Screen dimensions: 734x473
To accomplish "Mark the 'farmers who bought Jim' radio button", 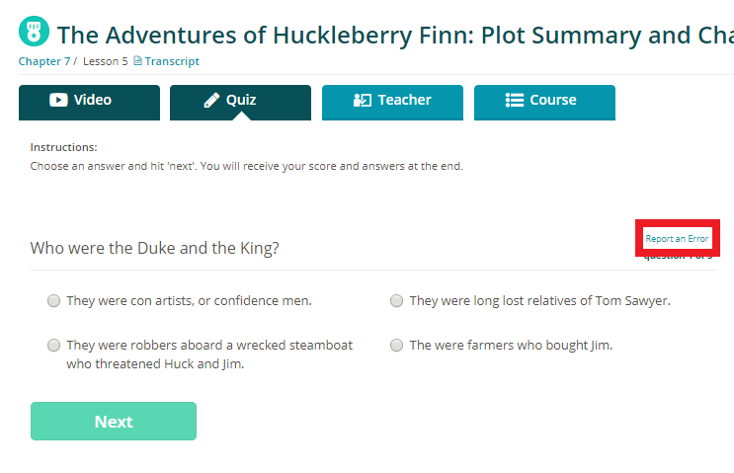I will tap(396, 346).
